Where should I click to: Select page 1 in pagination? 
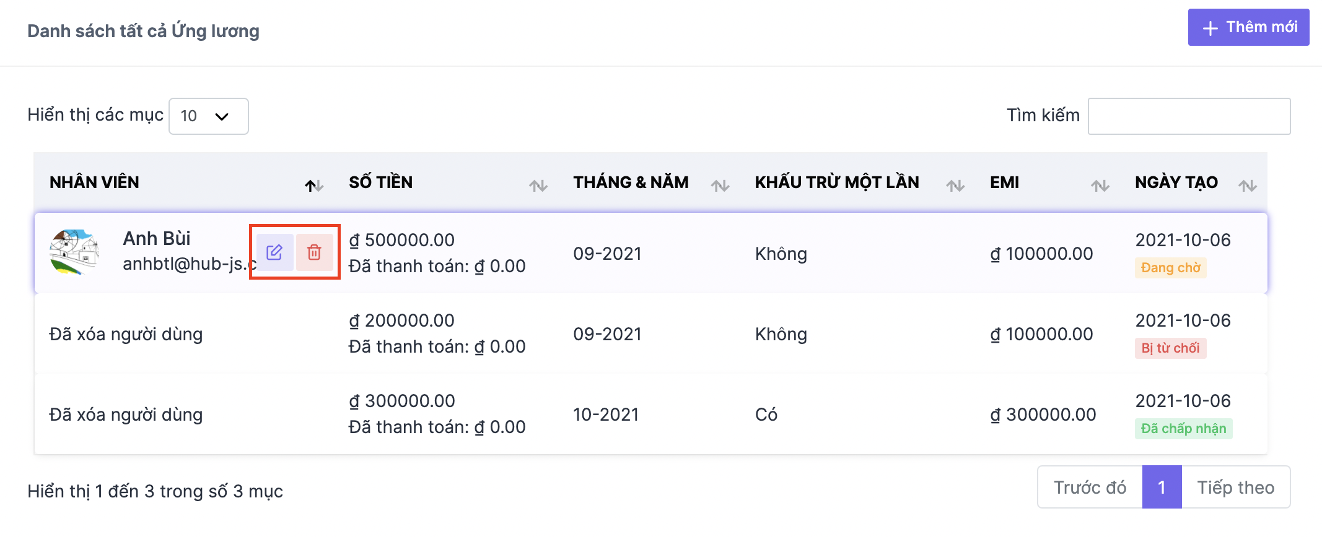tap(1162, 488)
